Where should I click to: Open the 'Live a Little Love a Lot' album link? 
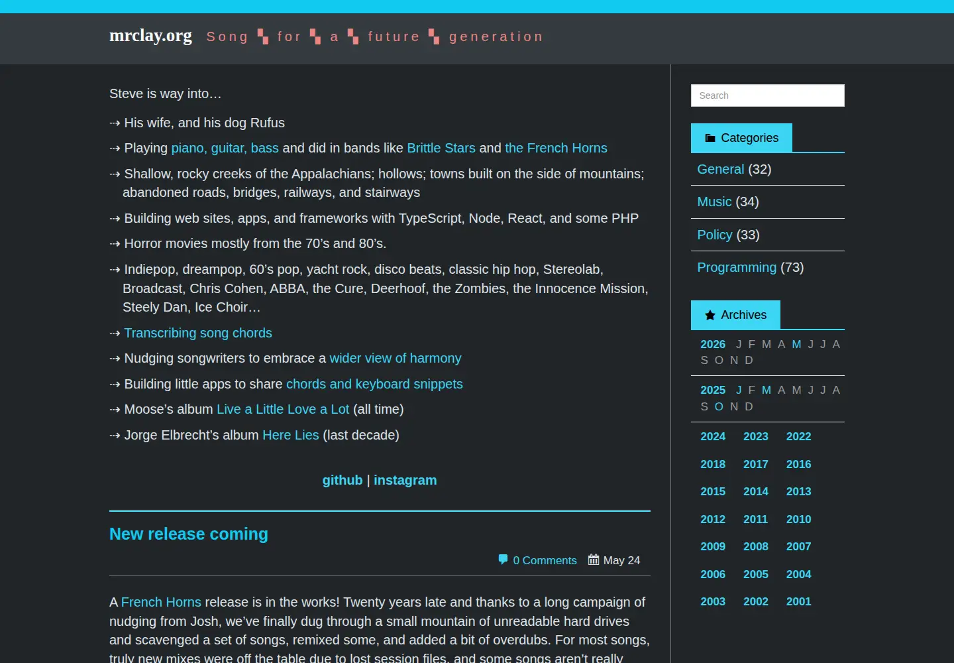(283, 409)
